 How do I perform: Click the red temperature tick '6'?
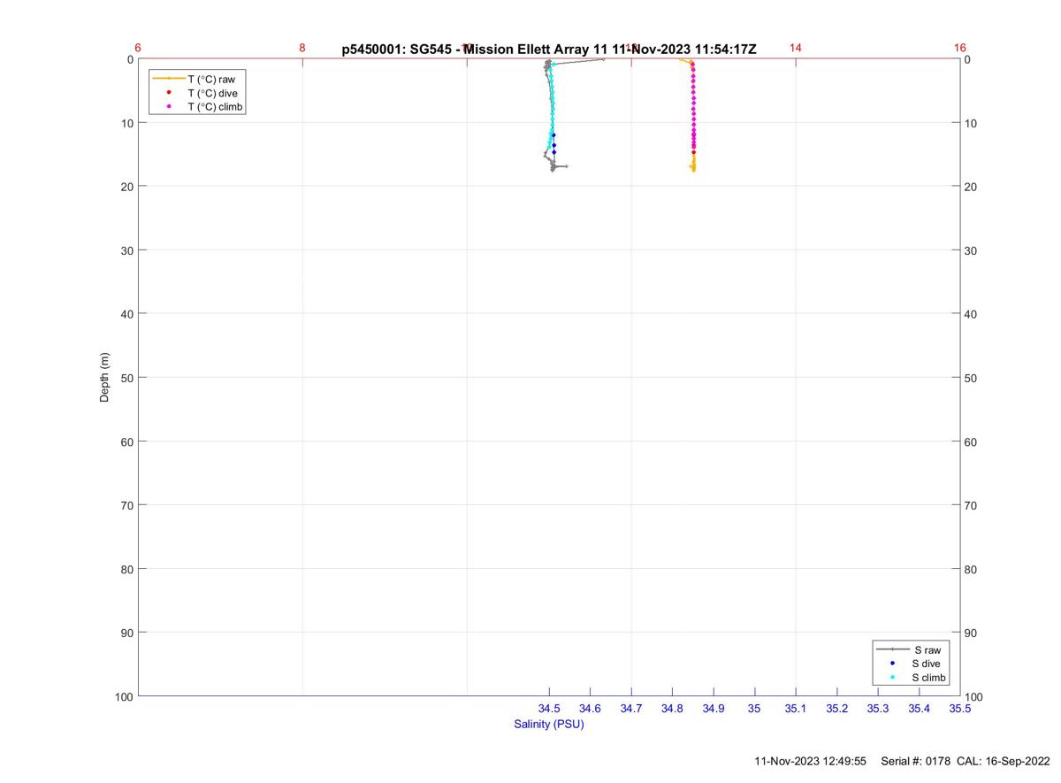tap(138, 48)
